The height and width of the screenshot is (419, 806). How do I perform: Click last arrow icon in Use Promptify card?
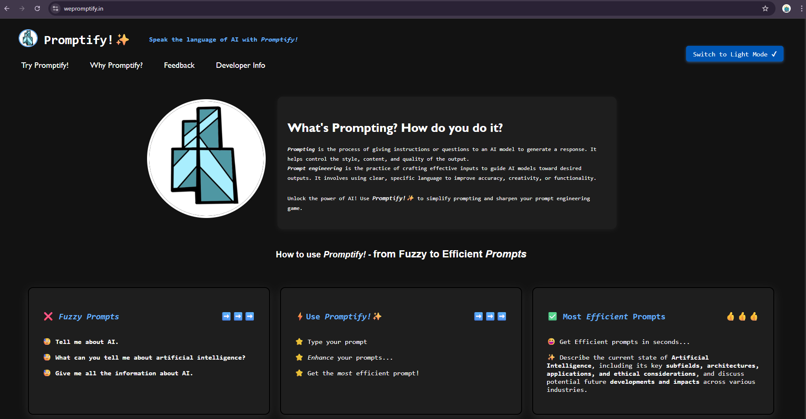[502, 316]
